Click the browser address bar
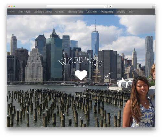Screen dimensions: 162x137 pyautogui.click(x=77, y=6)
